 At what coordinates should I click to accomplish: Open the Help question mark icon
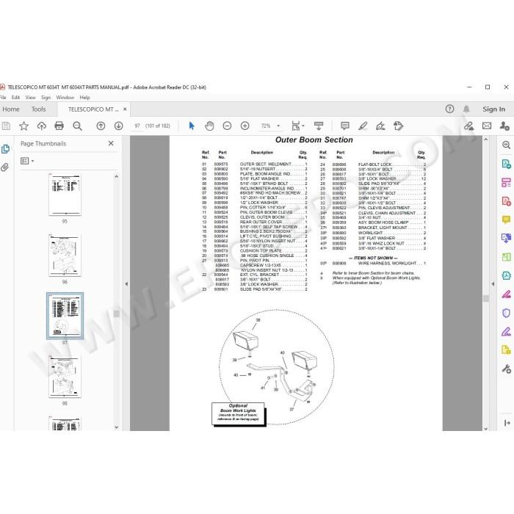[449, 109]
